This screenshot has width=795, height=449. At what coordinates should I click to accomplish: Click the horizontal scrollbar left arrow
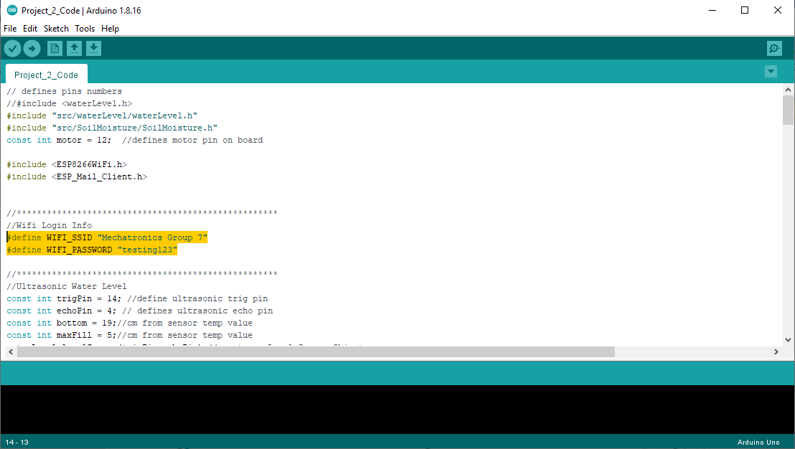tap(11, 351)
